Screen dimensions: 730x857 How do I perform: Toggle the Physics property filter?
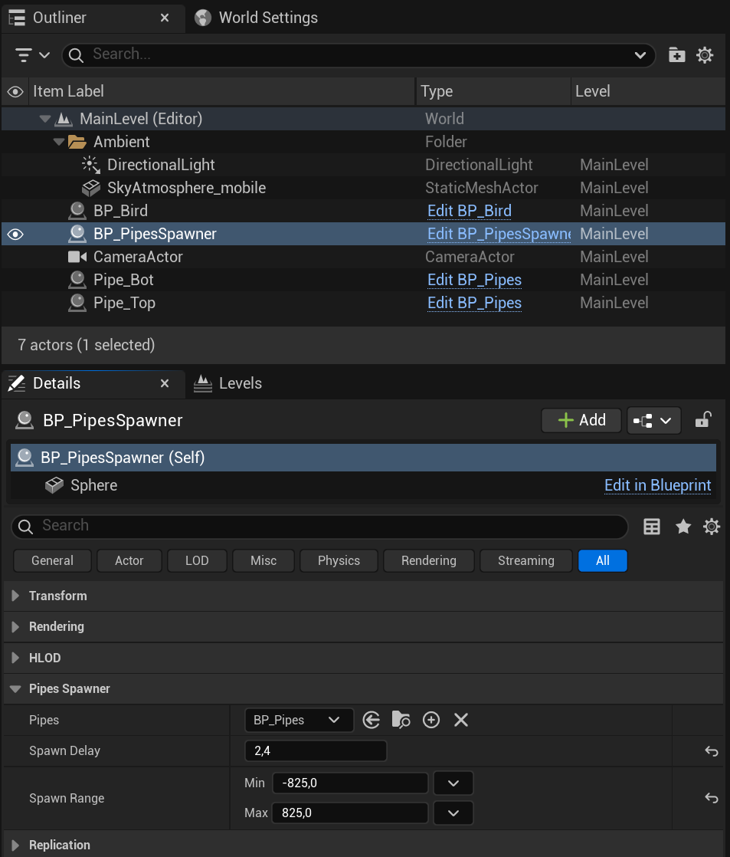(339, 561)
